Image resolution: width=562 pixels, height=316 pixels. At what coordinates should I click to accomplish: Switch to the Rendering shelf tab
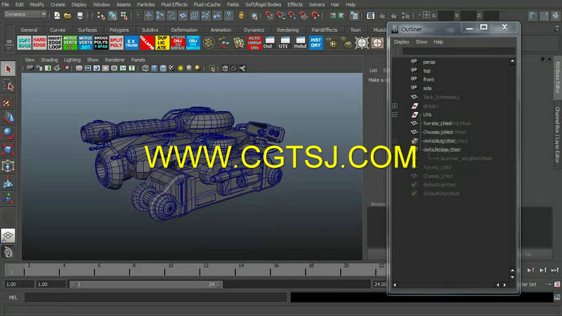click(x=287, y=30)
